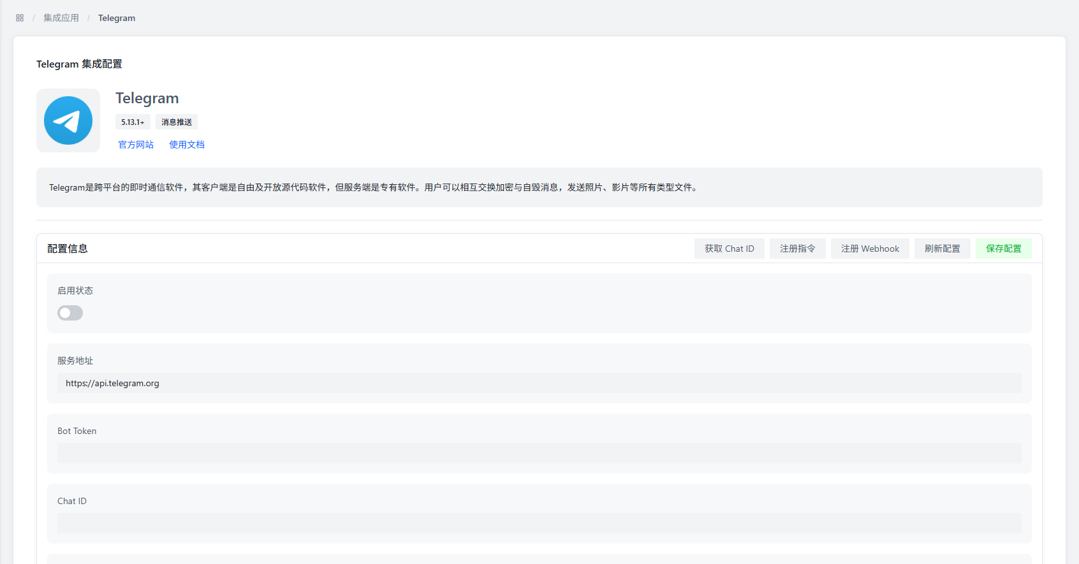The width and height of the screenshot is (1079, 564).
Task: Click the 消息推送 tag
Action: click(177, 122)
